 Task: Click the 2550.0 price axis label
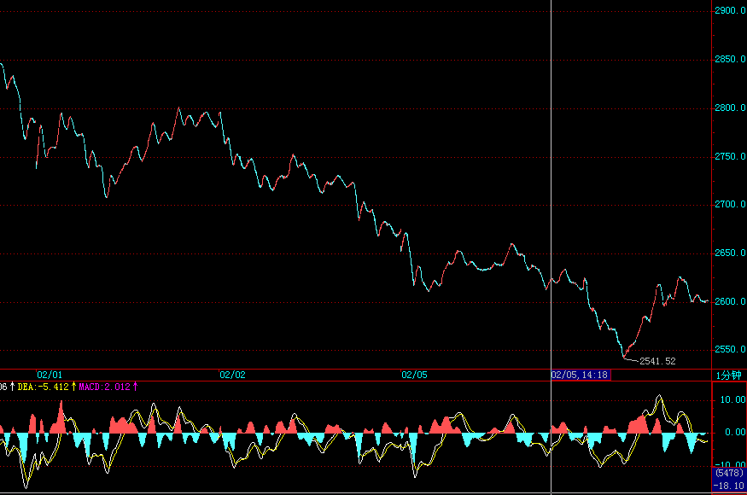[729, 350]
